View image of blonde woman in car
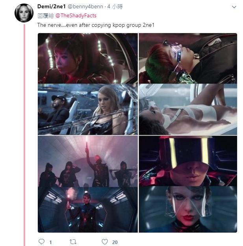243x246 pixels. pyautogui.click(x=88, y=110)
